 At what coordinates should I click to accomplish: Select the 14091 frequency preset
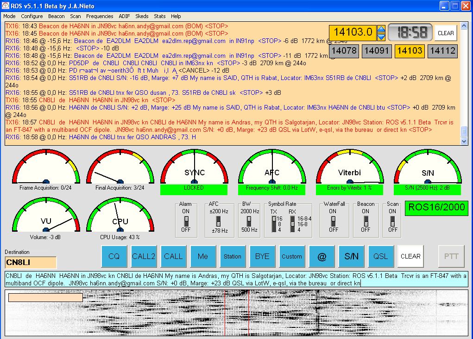click(377, 50)
